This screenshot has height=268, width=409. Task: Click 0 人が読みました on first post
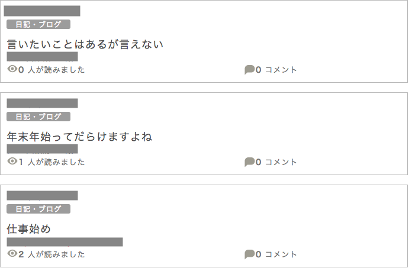[52, 70]
